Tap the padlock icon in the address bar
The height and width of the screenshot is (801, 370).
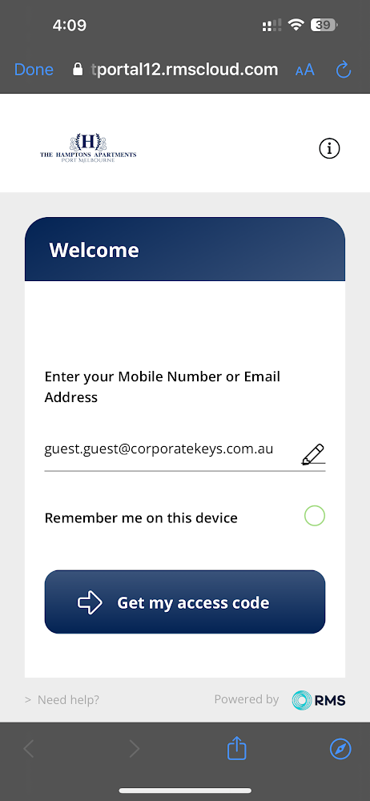tap(78, 70)
